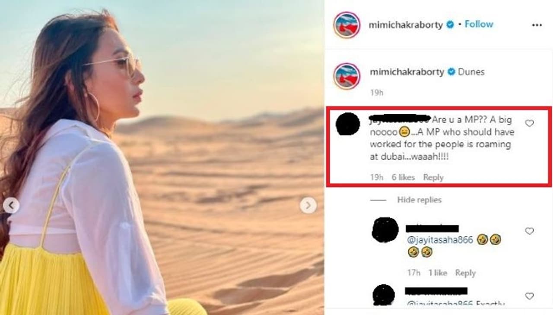Open profile avatar beside the Dunes caption
The width and height of the screenshot is (553, 315).
346,76
